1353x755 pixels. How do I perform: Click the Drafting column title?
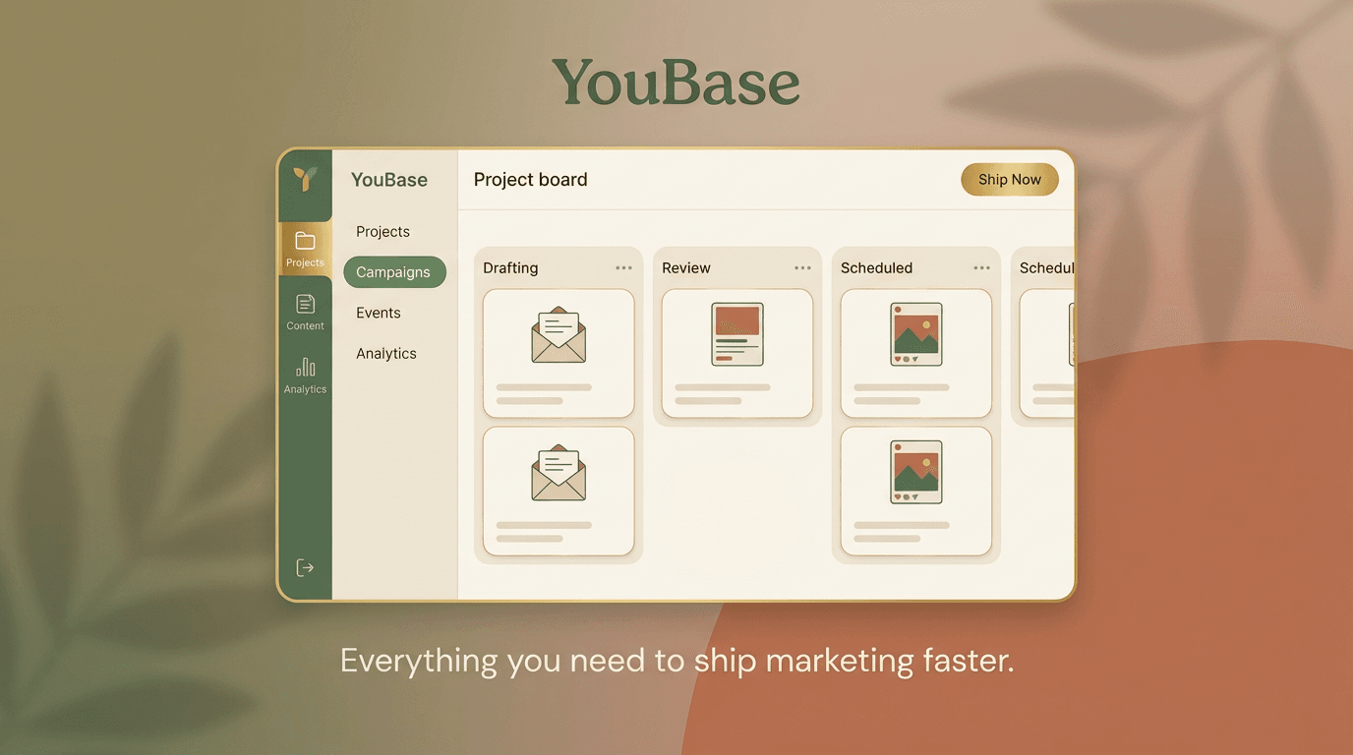510,267
